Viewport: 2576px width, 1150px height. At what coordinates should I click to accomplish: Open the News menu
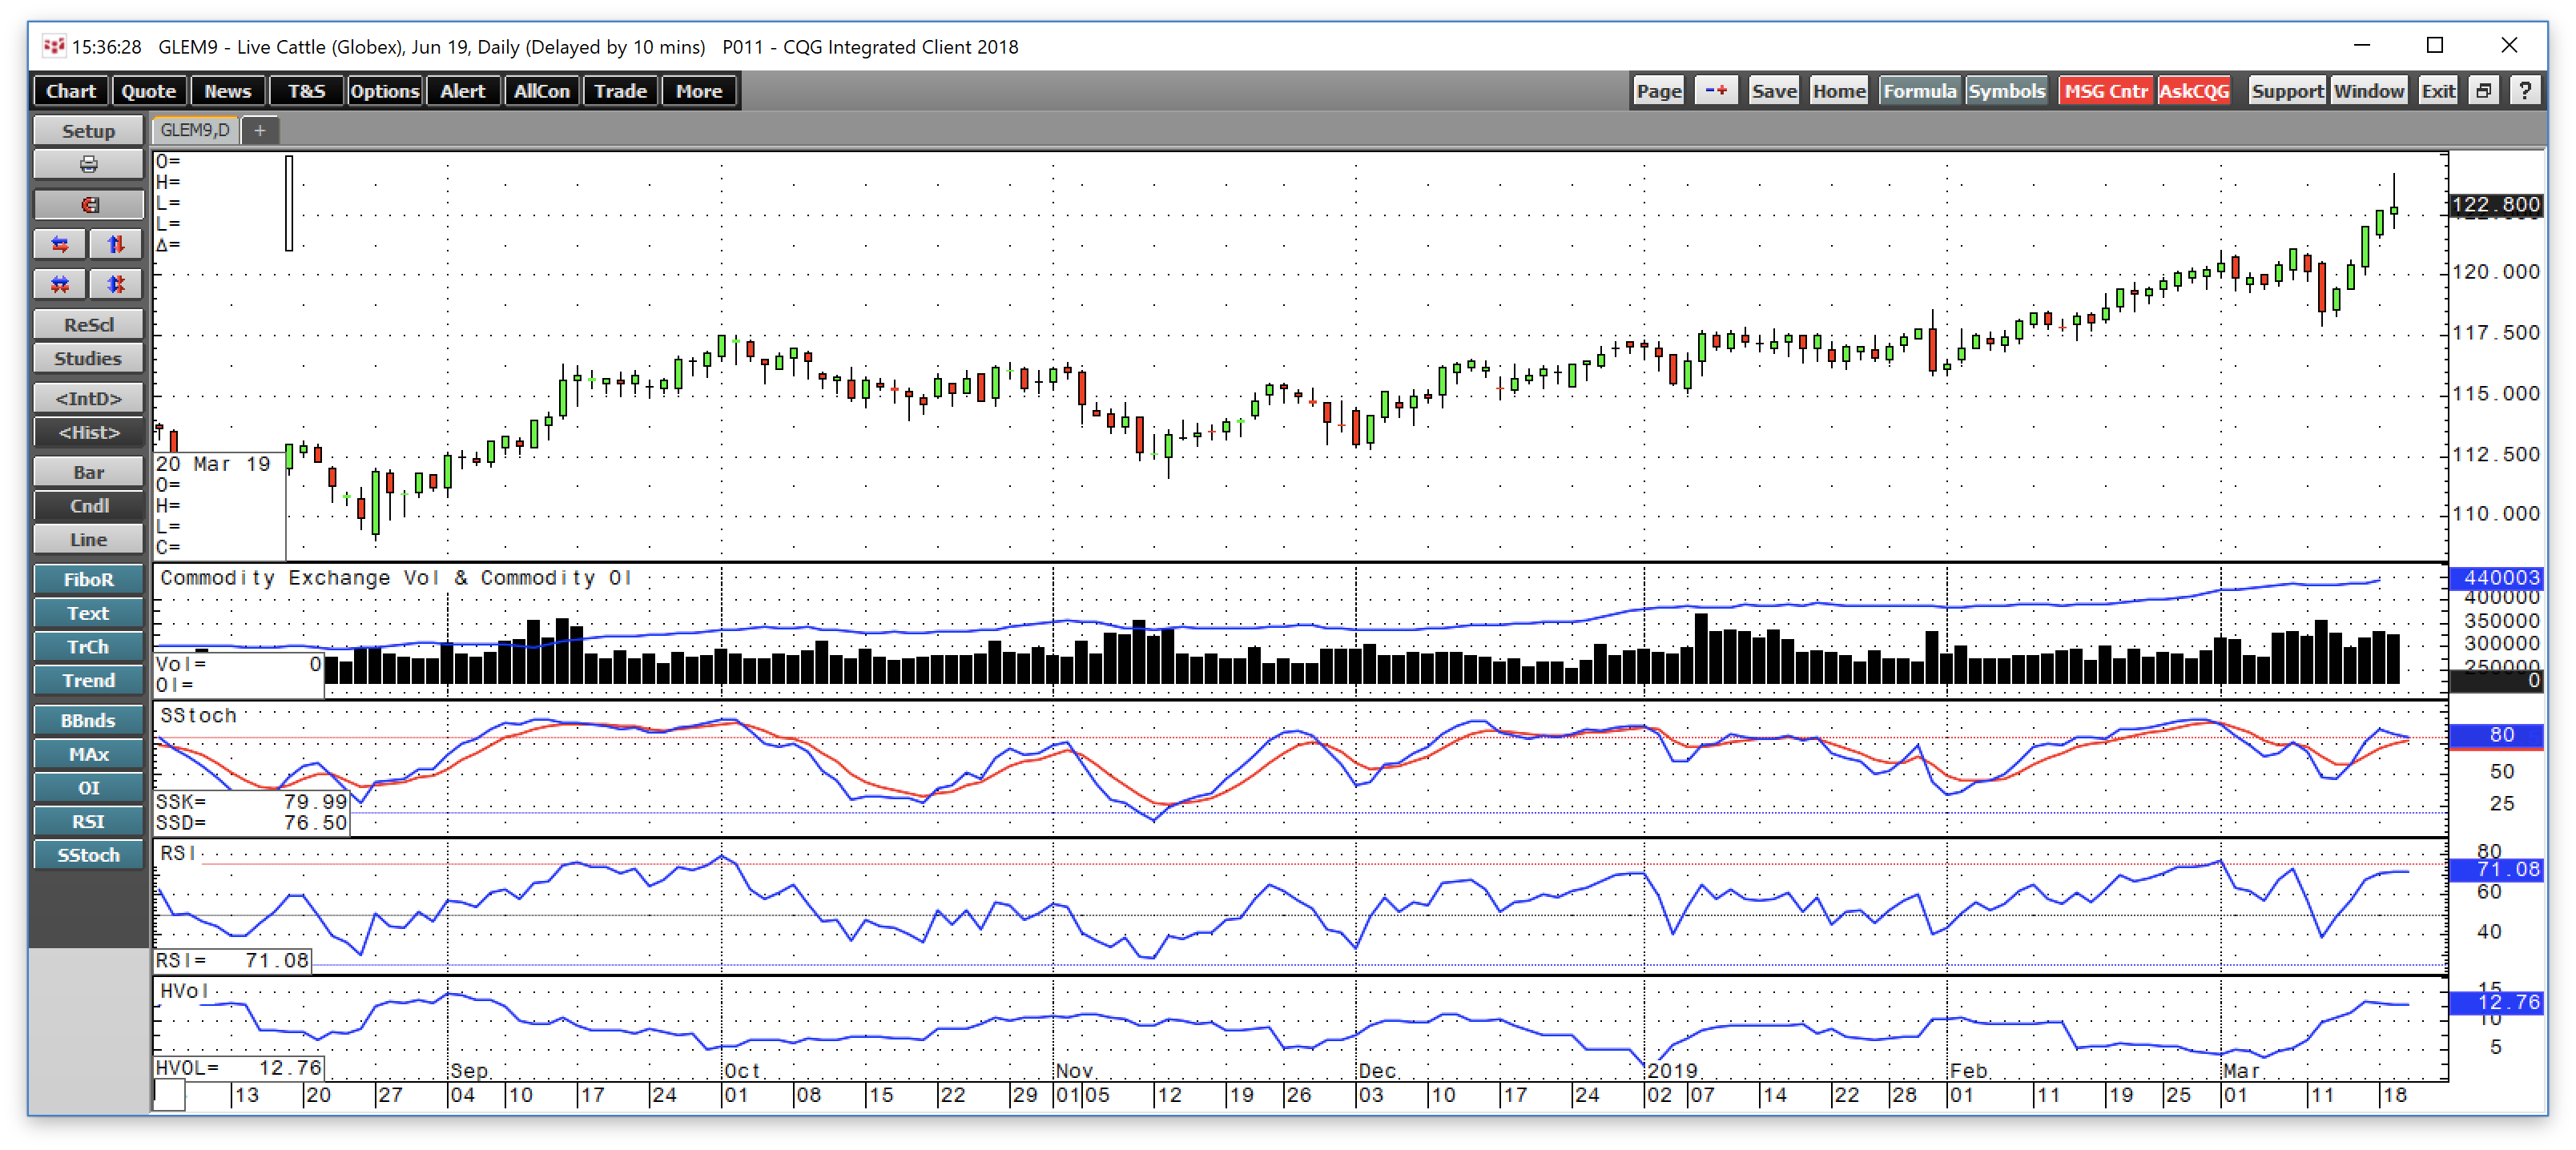coord(228,91)
